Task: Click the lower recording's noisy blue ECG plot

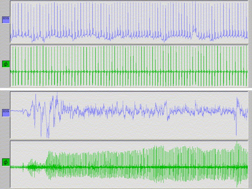Action: pyautogui.click(x=129, y=115)
